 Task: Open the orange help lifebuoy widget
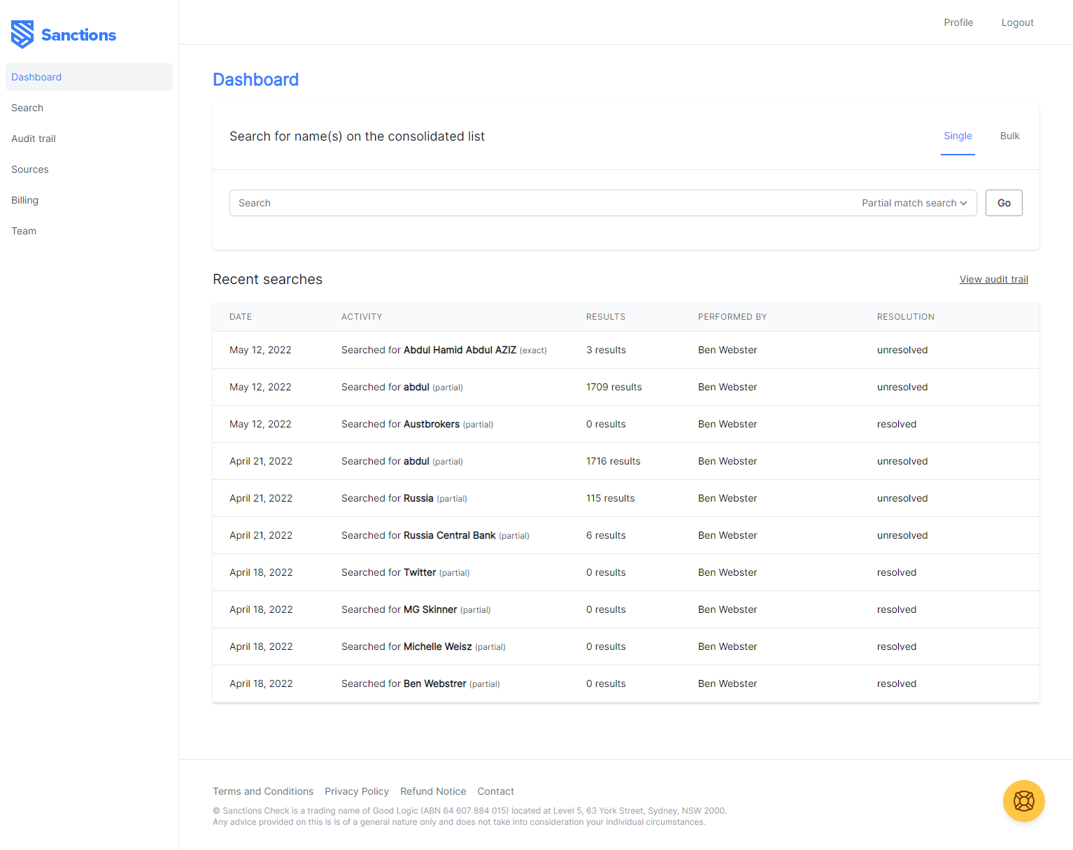pos(1023,801)
